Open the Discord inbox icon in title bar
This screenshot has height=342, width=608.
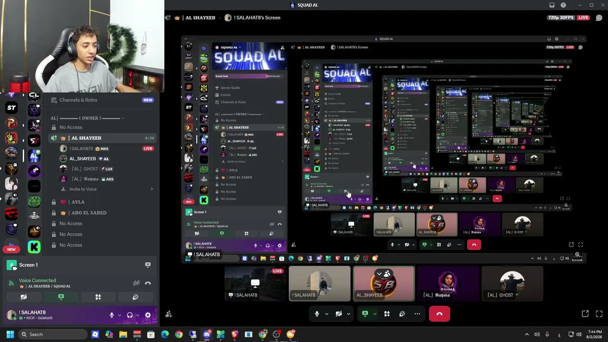(552, 5)
